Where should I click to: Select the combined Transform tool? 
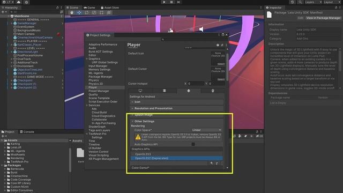(x=109, y=13)
